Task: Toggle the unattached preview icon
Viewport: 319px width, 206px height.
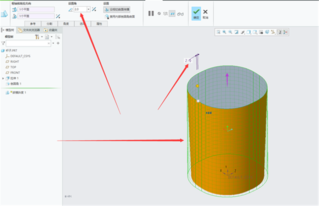Action: coord(166,13)
